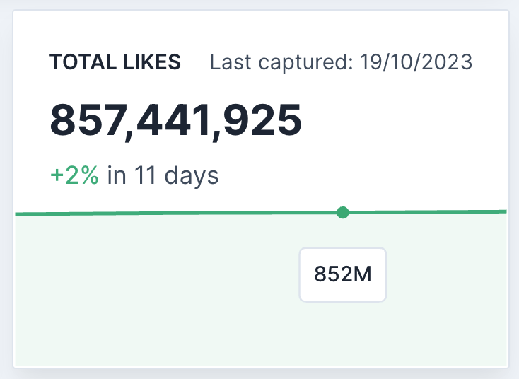Click the +2% growth percentage
Image resolution: width=519 pixels, height=379 pixels.
click(x=74, y=175)
